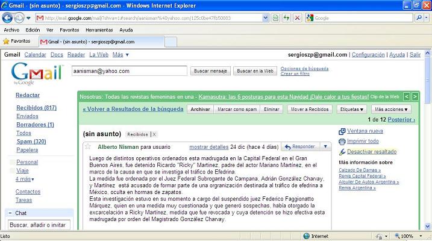The width and height of the screenshot is (432, 241).
Task: Open Configuración settings link
Action: click(368, 55)
